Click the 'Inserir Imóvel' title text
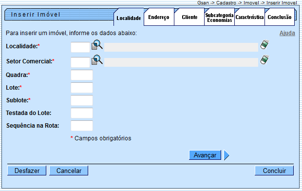The image size is (302, 191). click(x=36, y=15)
